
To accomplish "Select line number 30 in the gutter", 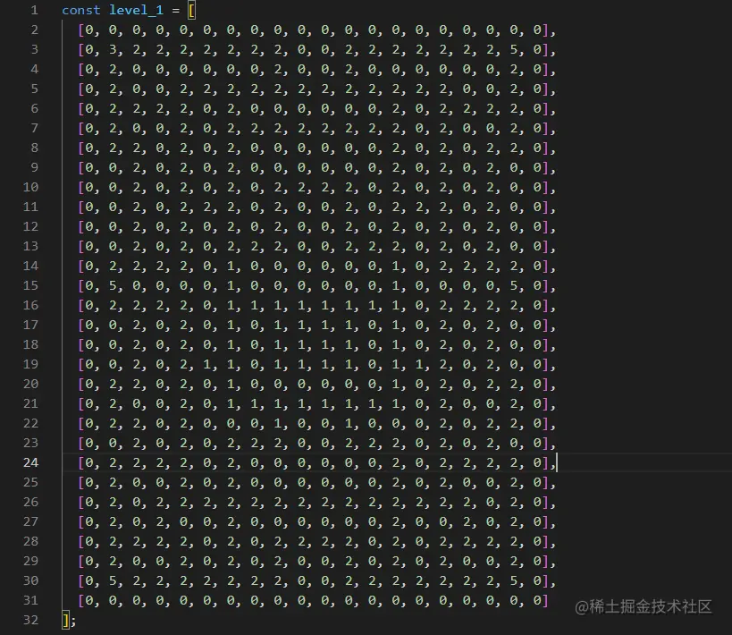I will point(30,580).
